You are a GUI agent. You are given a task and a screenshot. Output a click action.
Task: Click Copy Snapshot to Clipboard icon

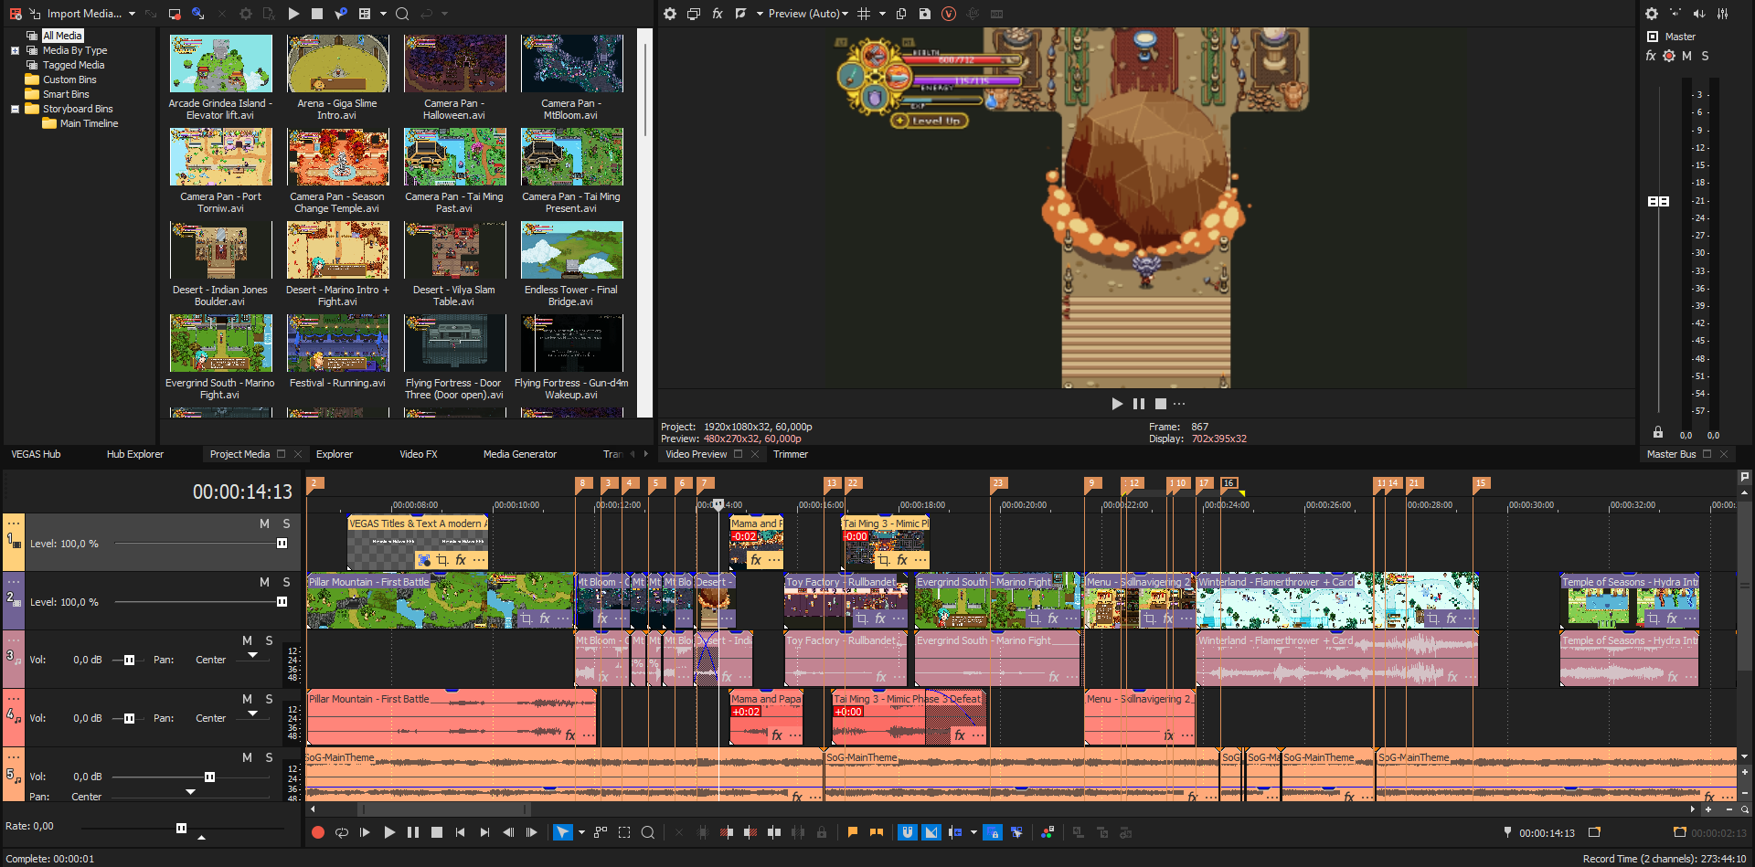(901, 14)
